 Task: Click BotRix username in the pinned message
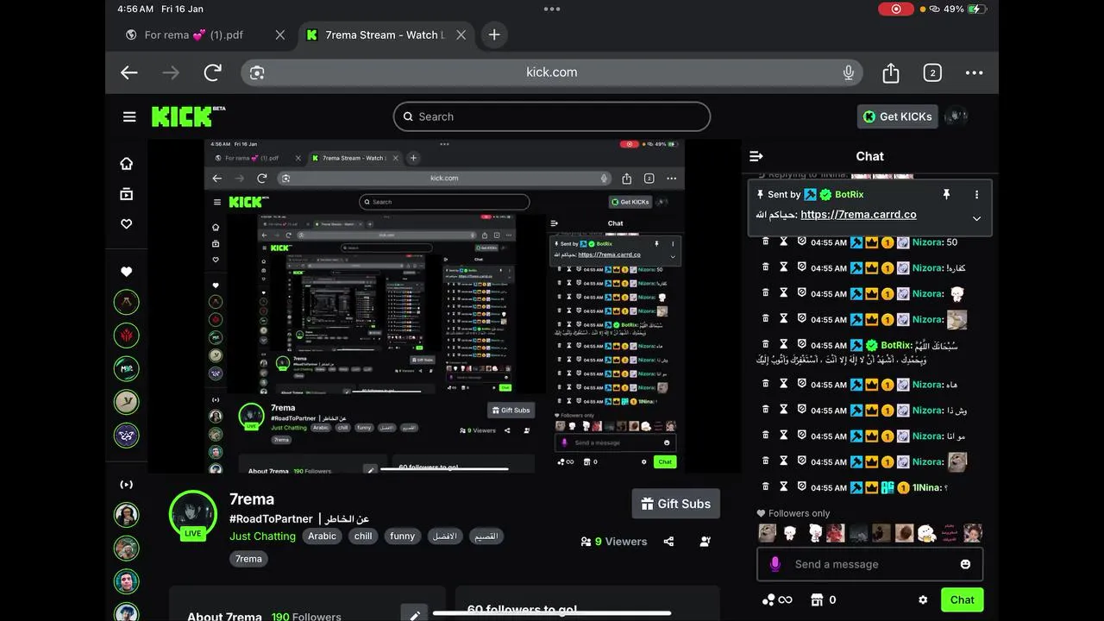click(849, 195)
